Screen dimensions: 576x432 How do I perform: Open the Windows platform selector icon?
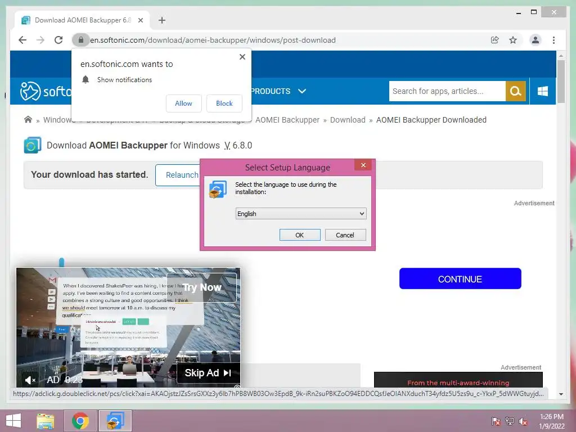click(543, 91)
